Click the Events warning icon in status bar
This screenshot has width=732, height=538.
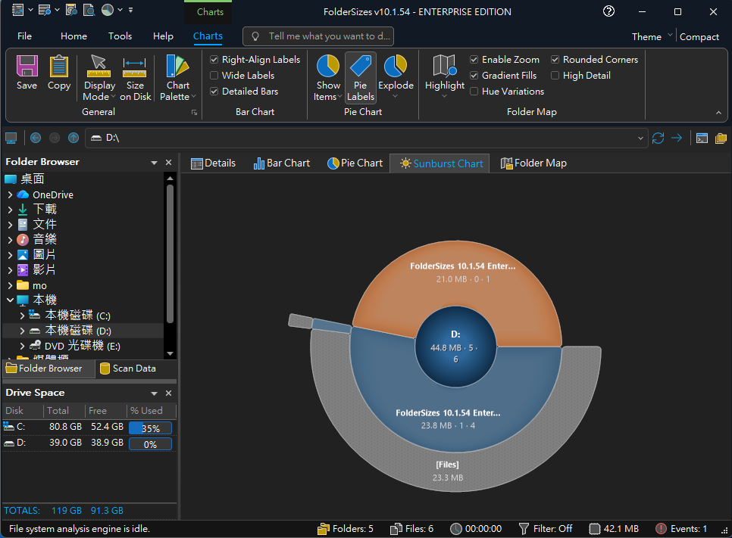[661, 529]
